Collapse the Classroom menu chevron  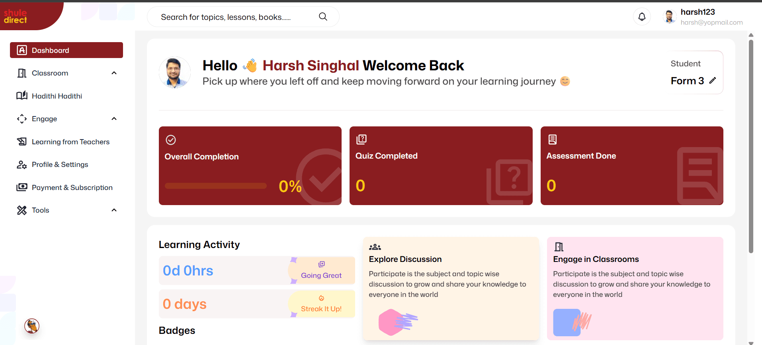(x=114, y=73)
